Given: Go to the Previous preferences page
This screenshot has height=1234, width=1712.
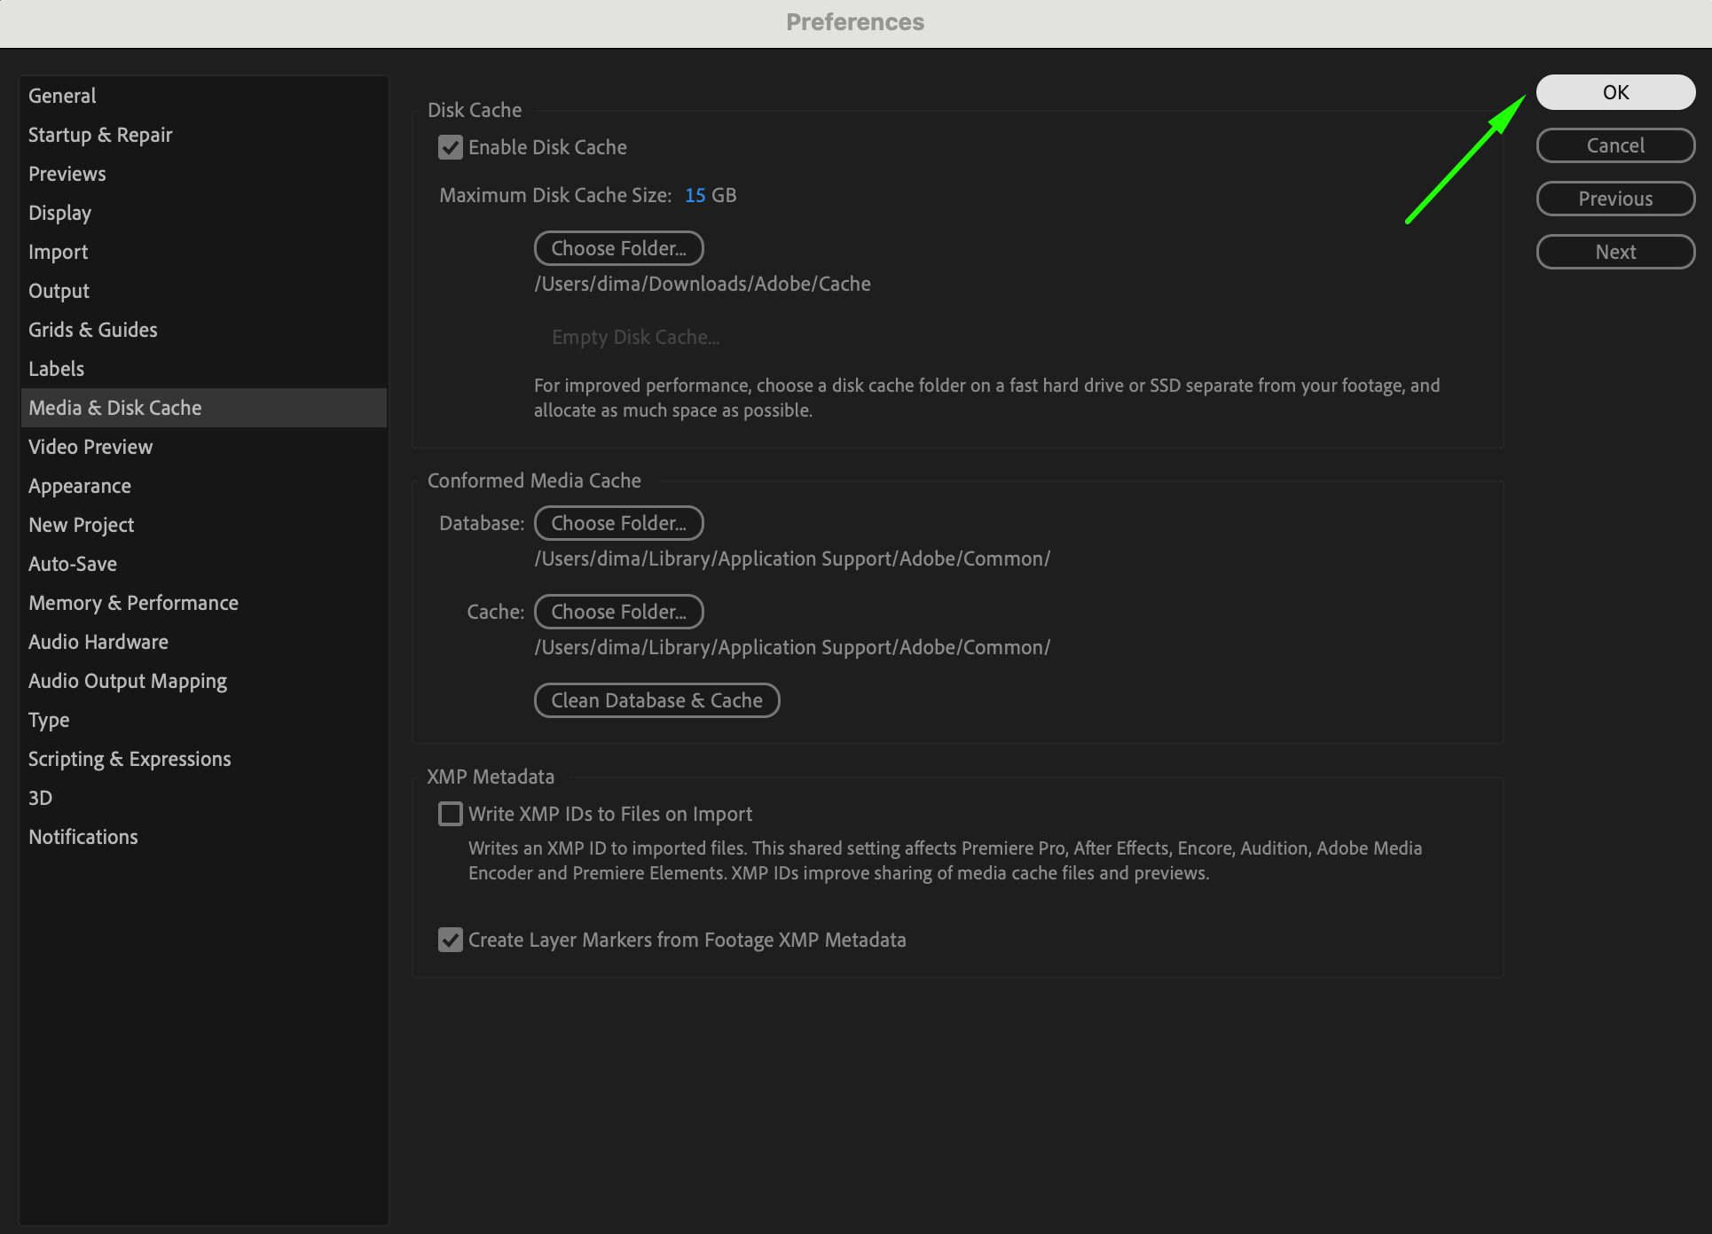Looking at the screenshot, I should (1614, 199).
